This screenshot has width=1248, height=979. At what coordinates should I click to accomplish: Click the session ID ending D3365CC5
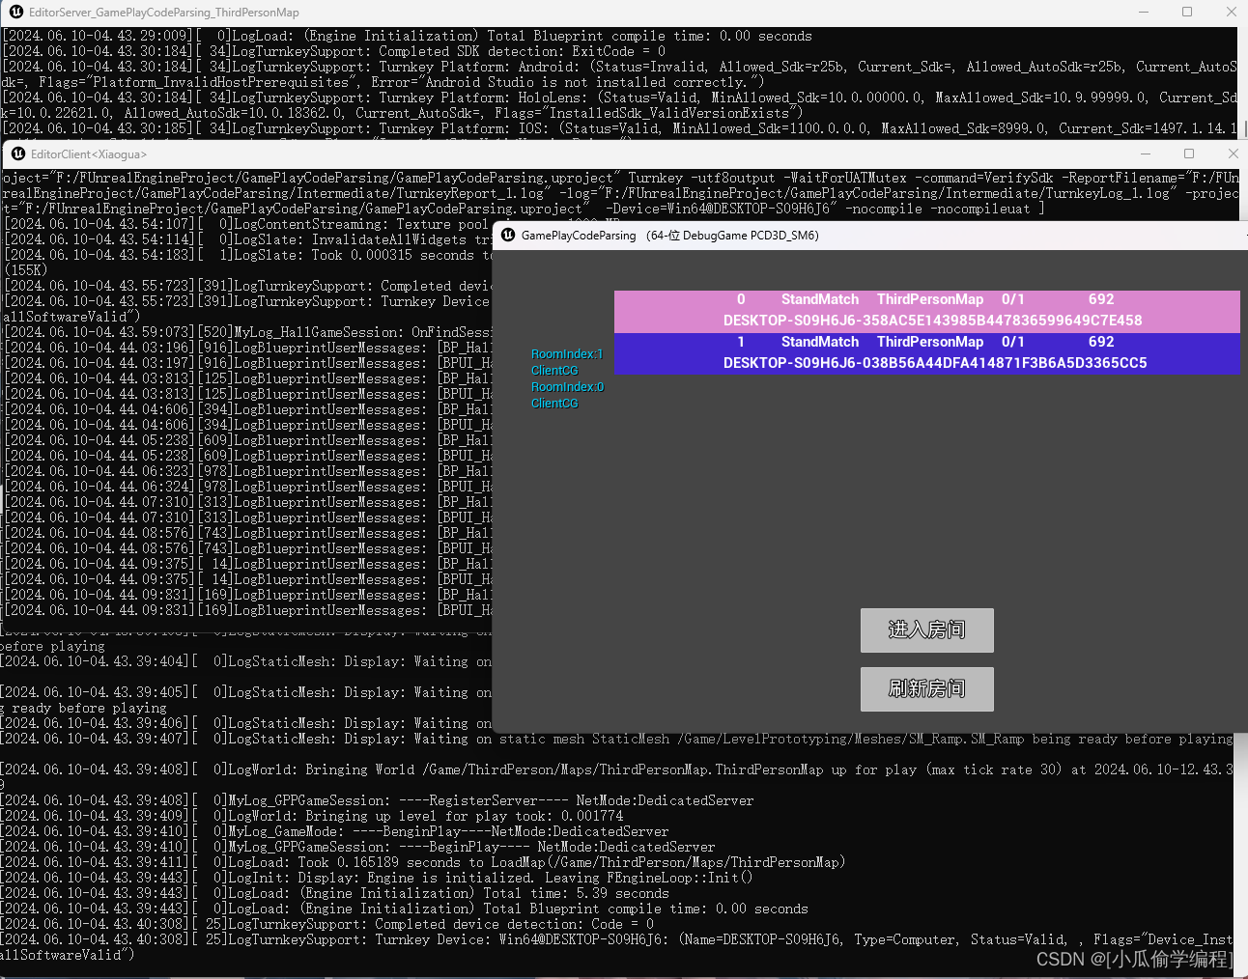coord(935,363)
